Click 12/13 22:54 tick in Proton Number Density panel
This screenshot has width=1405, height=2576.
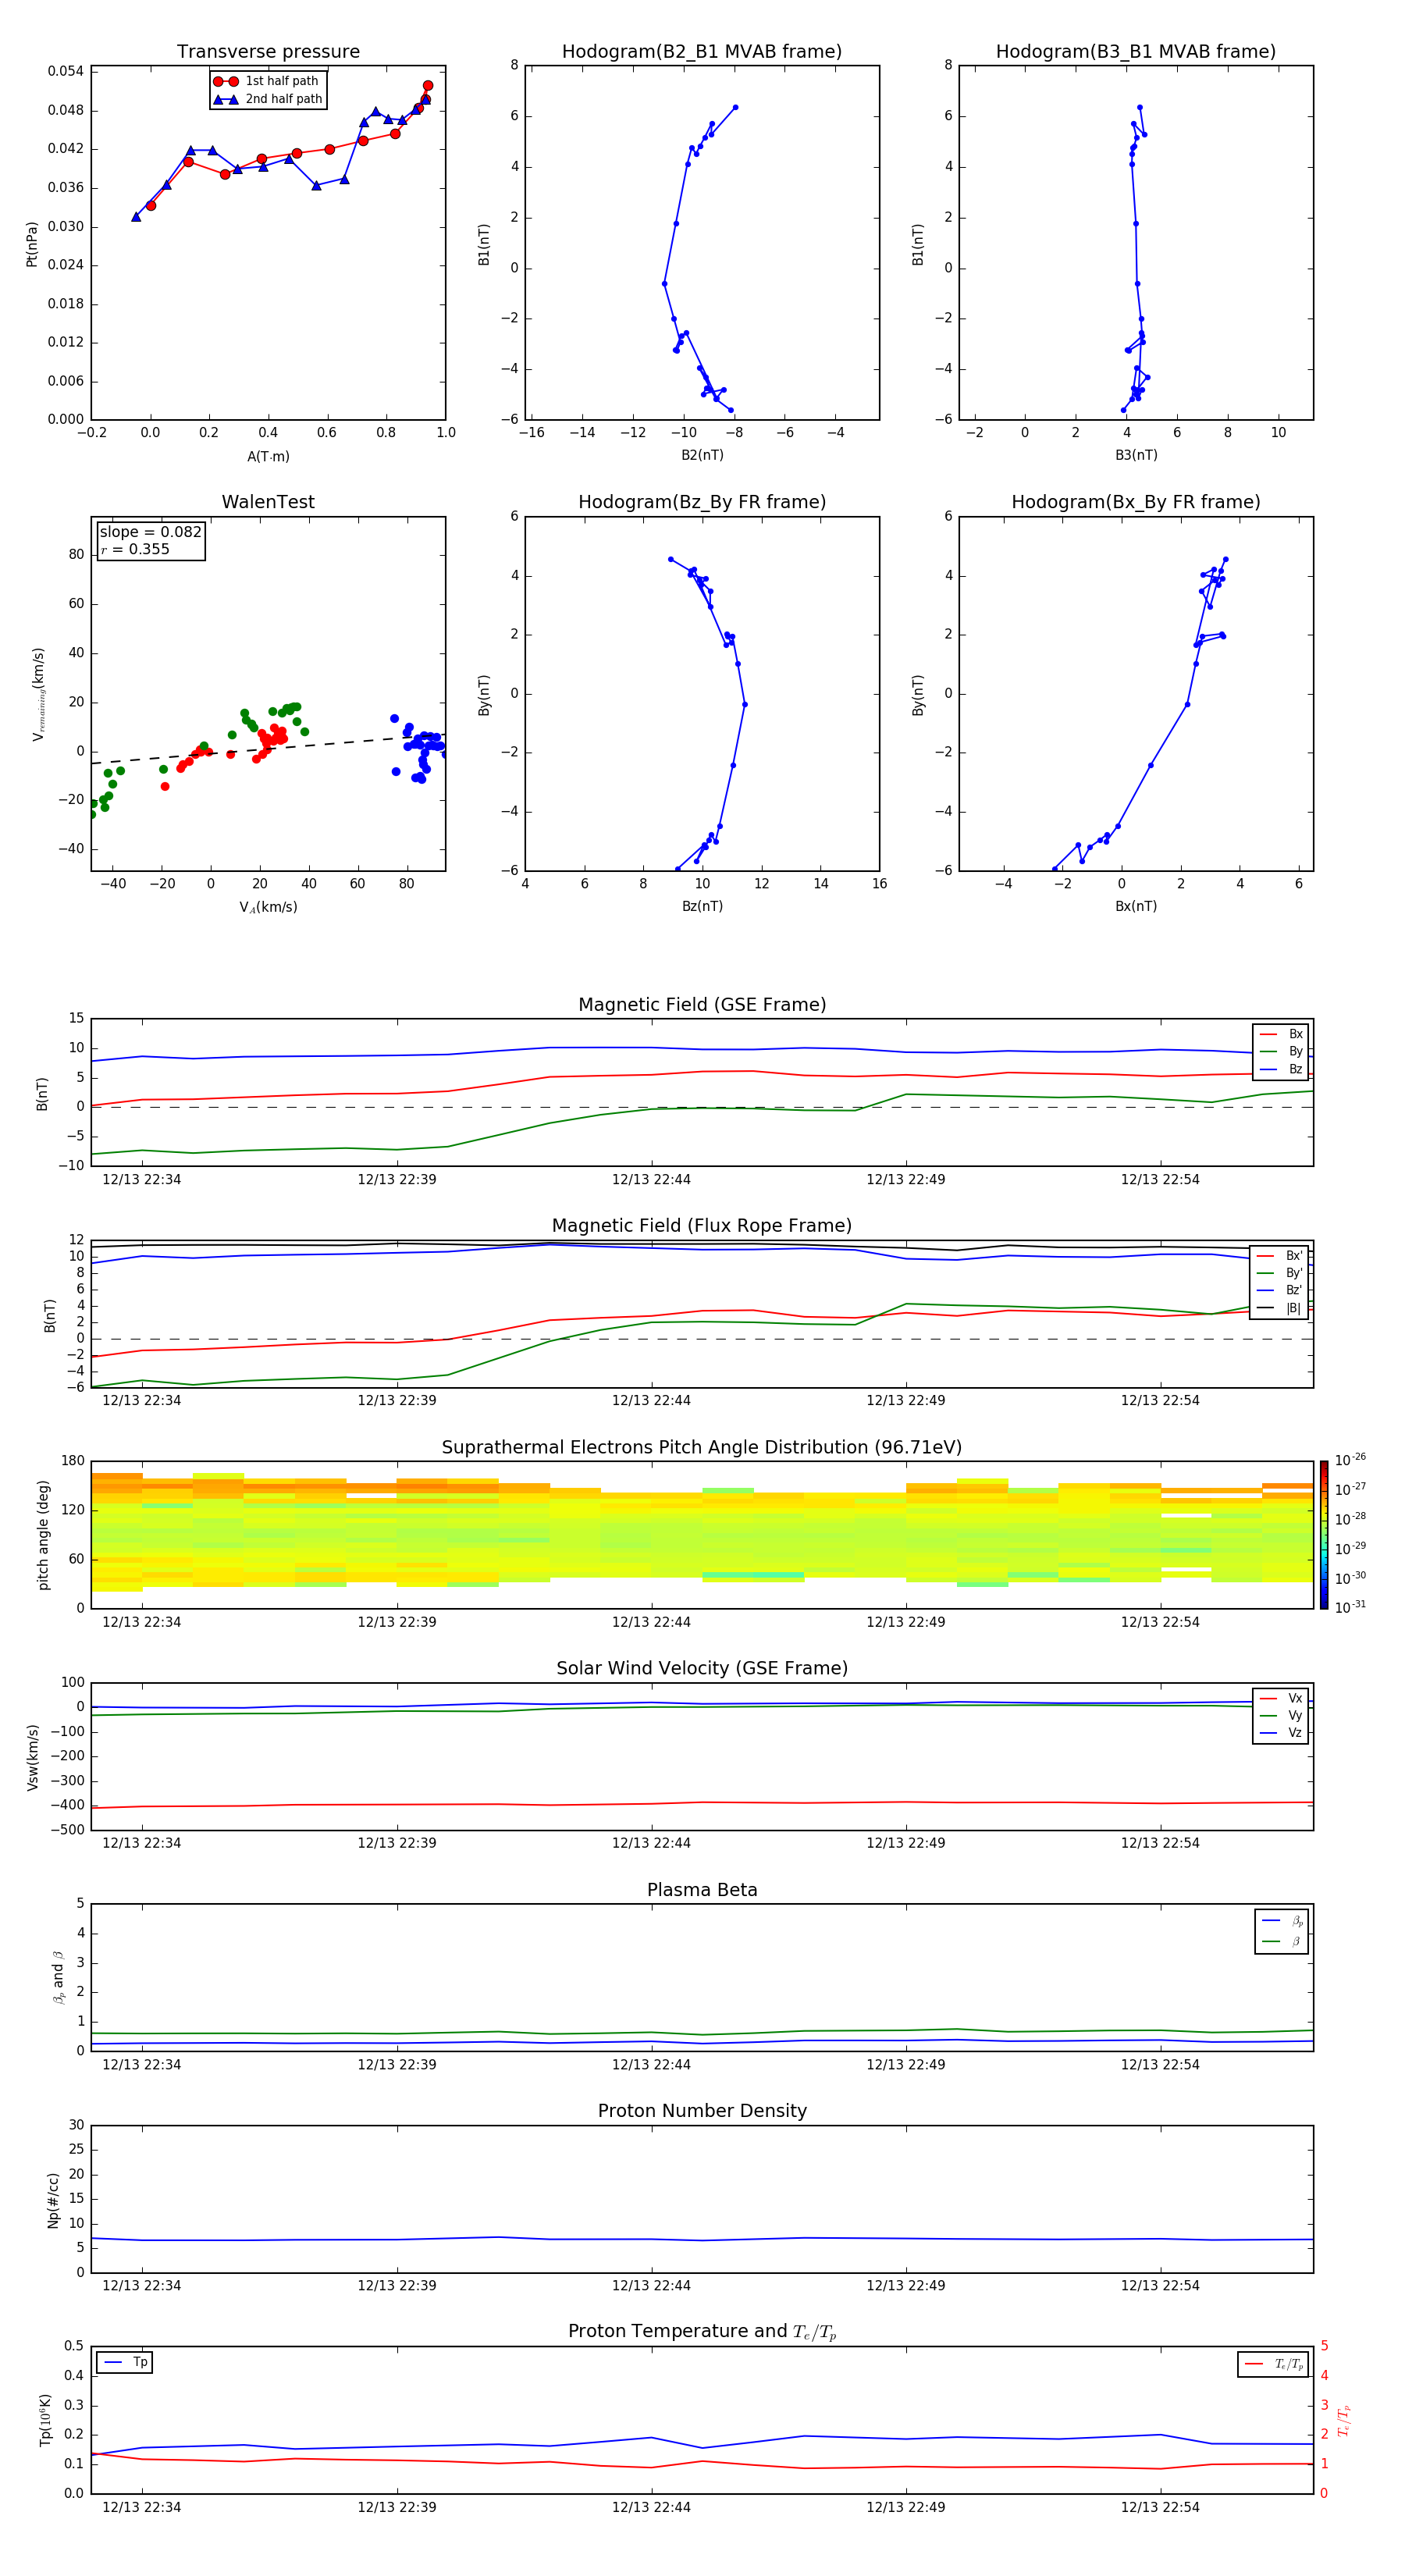click(1160, 2286)
